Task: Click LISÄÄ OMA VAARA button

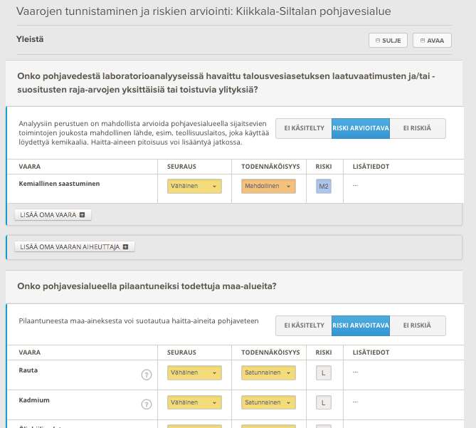Action: click(53, 215)
